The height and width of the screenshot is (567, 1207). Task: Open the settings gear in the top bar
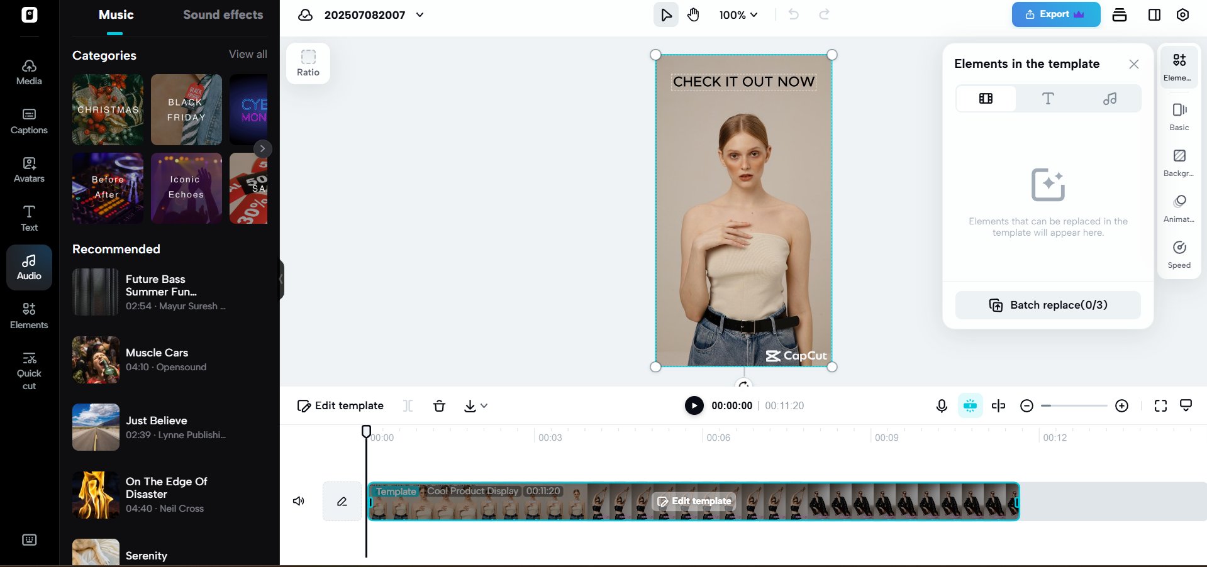coord(1183,14)
